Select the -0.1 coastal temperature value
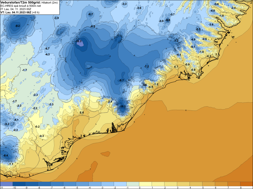Screen dimensions: 253x189 point(209,56)
